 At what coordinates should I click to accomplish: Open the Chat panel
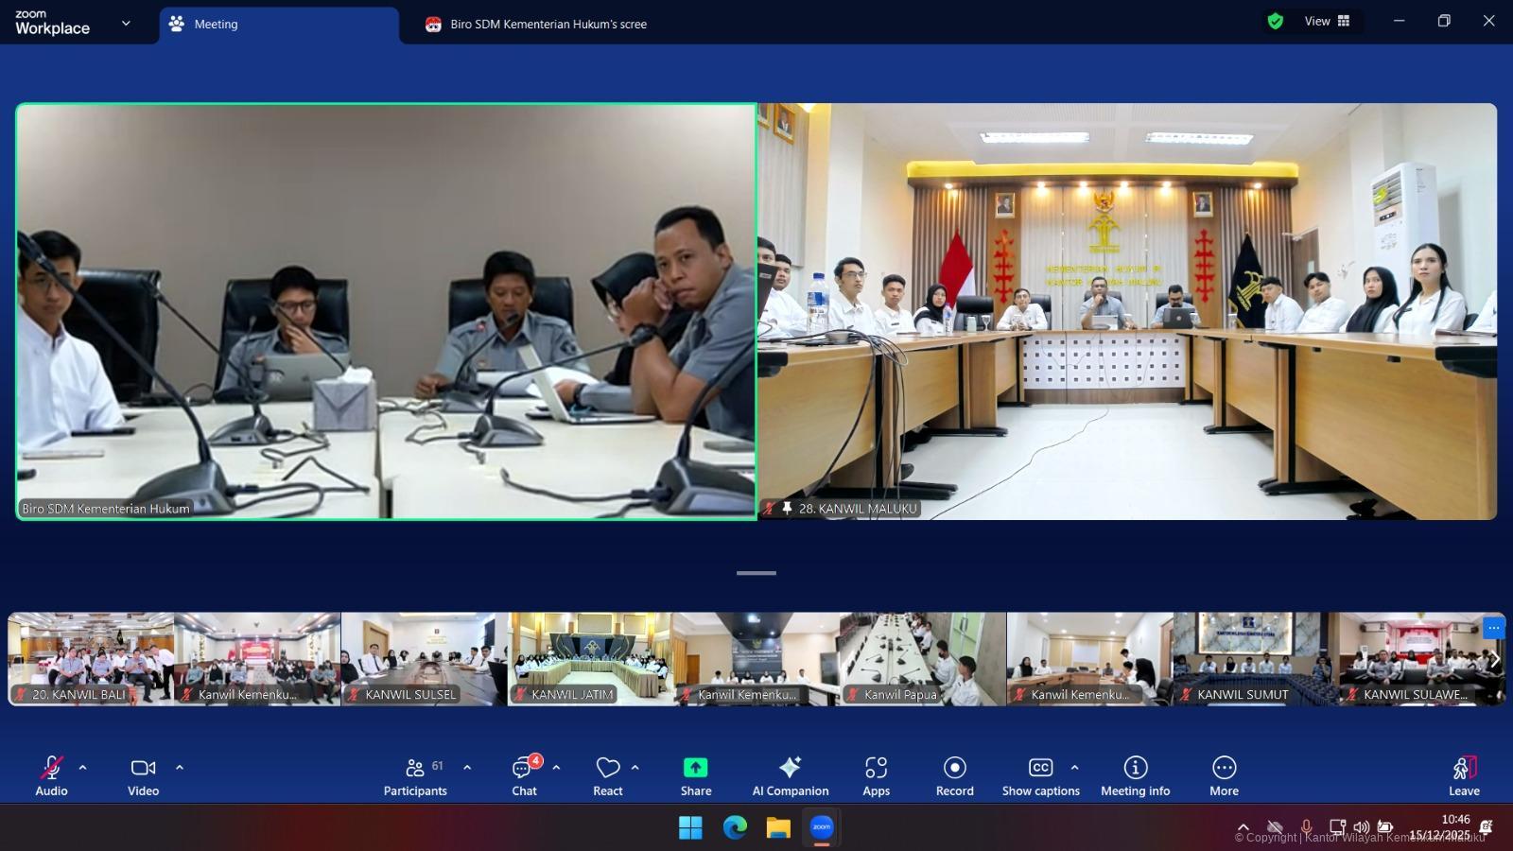pyautogui.click(x=524, y=775)
